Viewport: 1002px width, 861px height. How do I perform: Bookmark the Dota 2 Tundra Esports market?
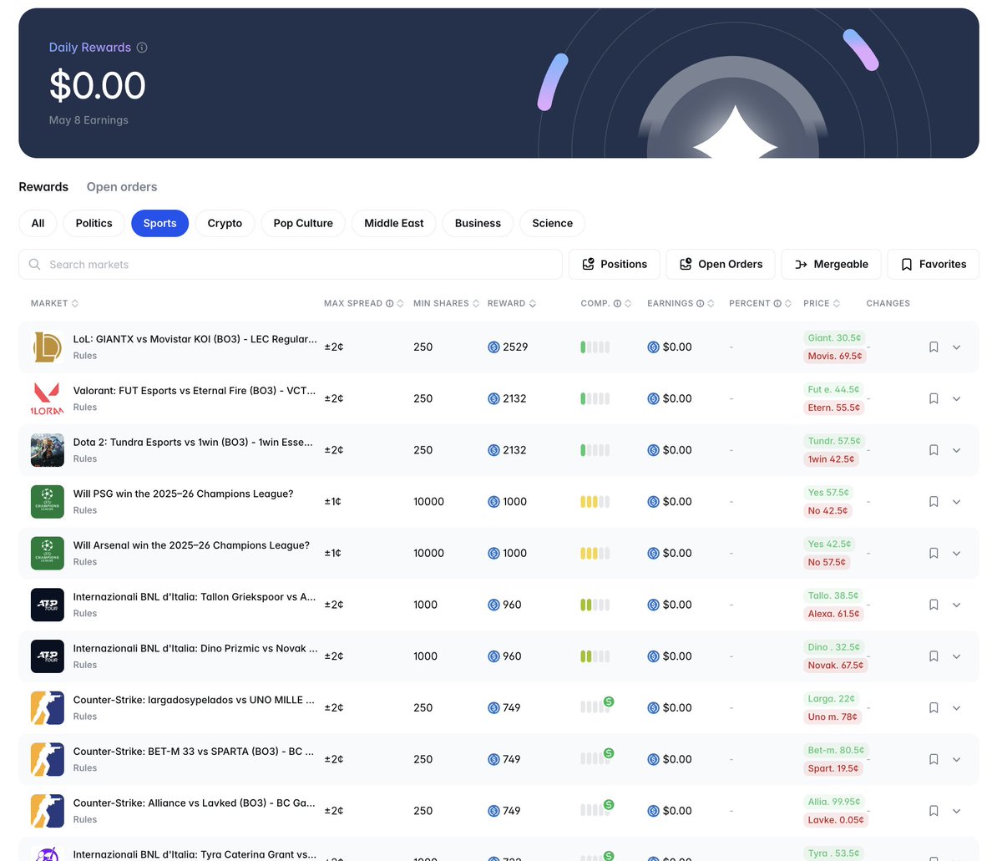[x=934, y=450]
